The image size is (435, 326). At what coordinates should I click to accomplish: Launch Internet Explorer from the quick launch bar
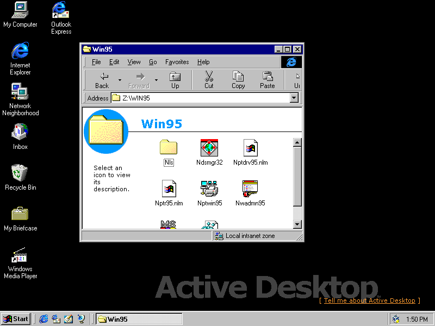(x=43, y=319)
